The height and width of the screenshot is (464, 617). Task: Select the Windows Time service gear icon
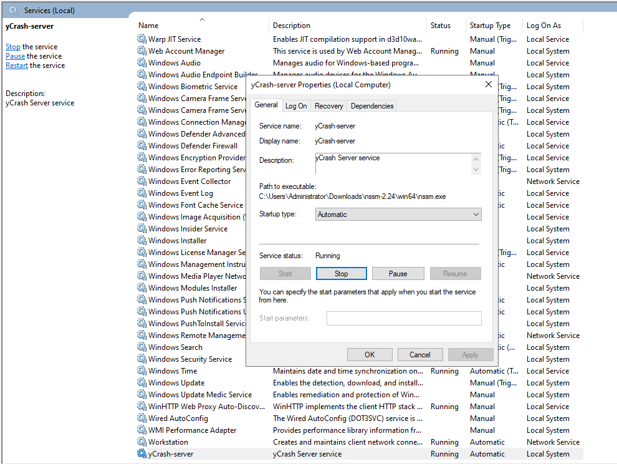[x=142, y=371]
